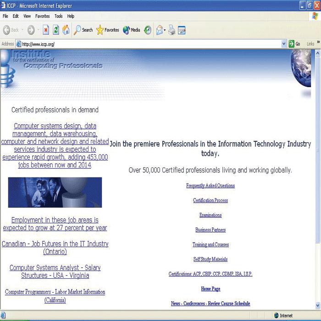Open Training and Courses link
The width and height of the screenshot is (321, 321).
point(210,244)
